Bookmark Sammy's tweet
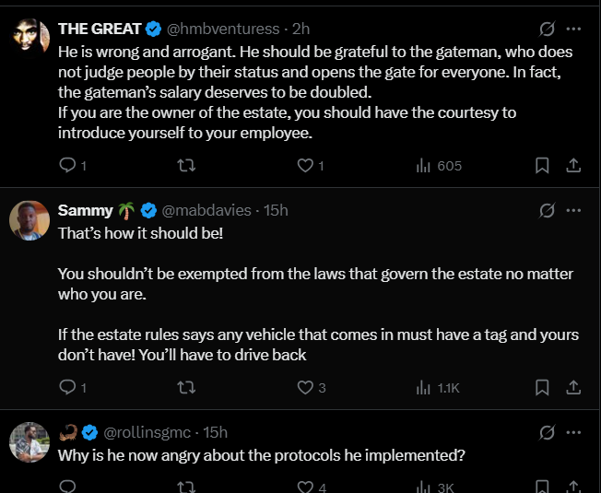This screenshot has width=601, height=493. 542,388
